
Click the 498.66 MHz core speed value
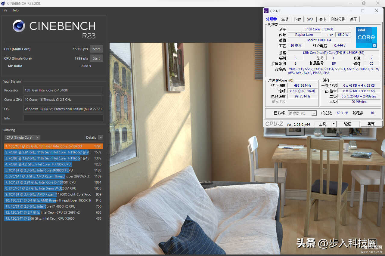pyautogui.click(x=303, y=86)
